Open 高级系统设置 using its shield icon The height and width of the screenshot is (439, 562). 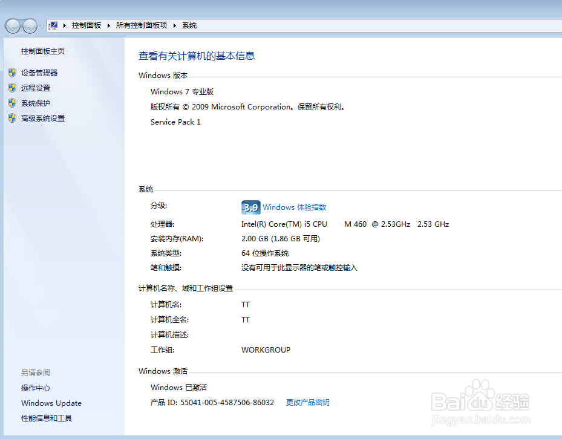click(x=13, y=118)
